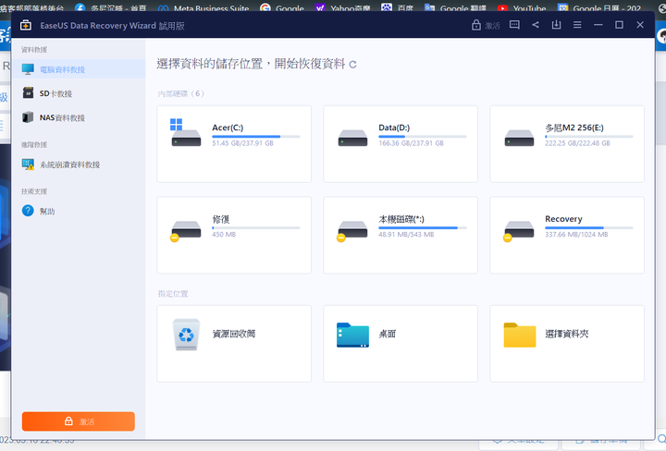Click the EaseUS first-aid kit logo icon
Image resolution: width=666 pixels, height=451 pixels.
pyautogui.click(x=26, y=26)
